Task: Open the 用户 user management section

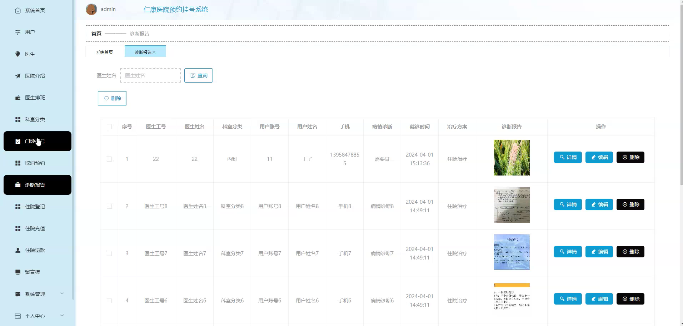Action: pos(30,32)
